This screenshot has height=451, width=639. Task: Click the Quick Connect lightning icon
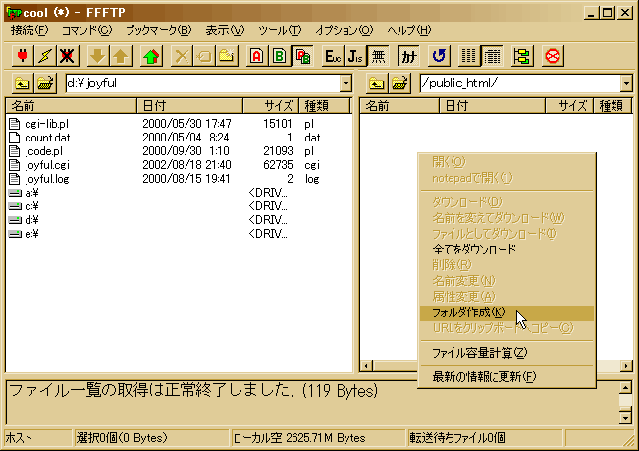point(43,56)
